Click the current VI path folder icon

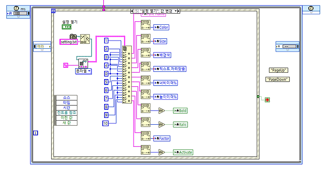[73, 37]
